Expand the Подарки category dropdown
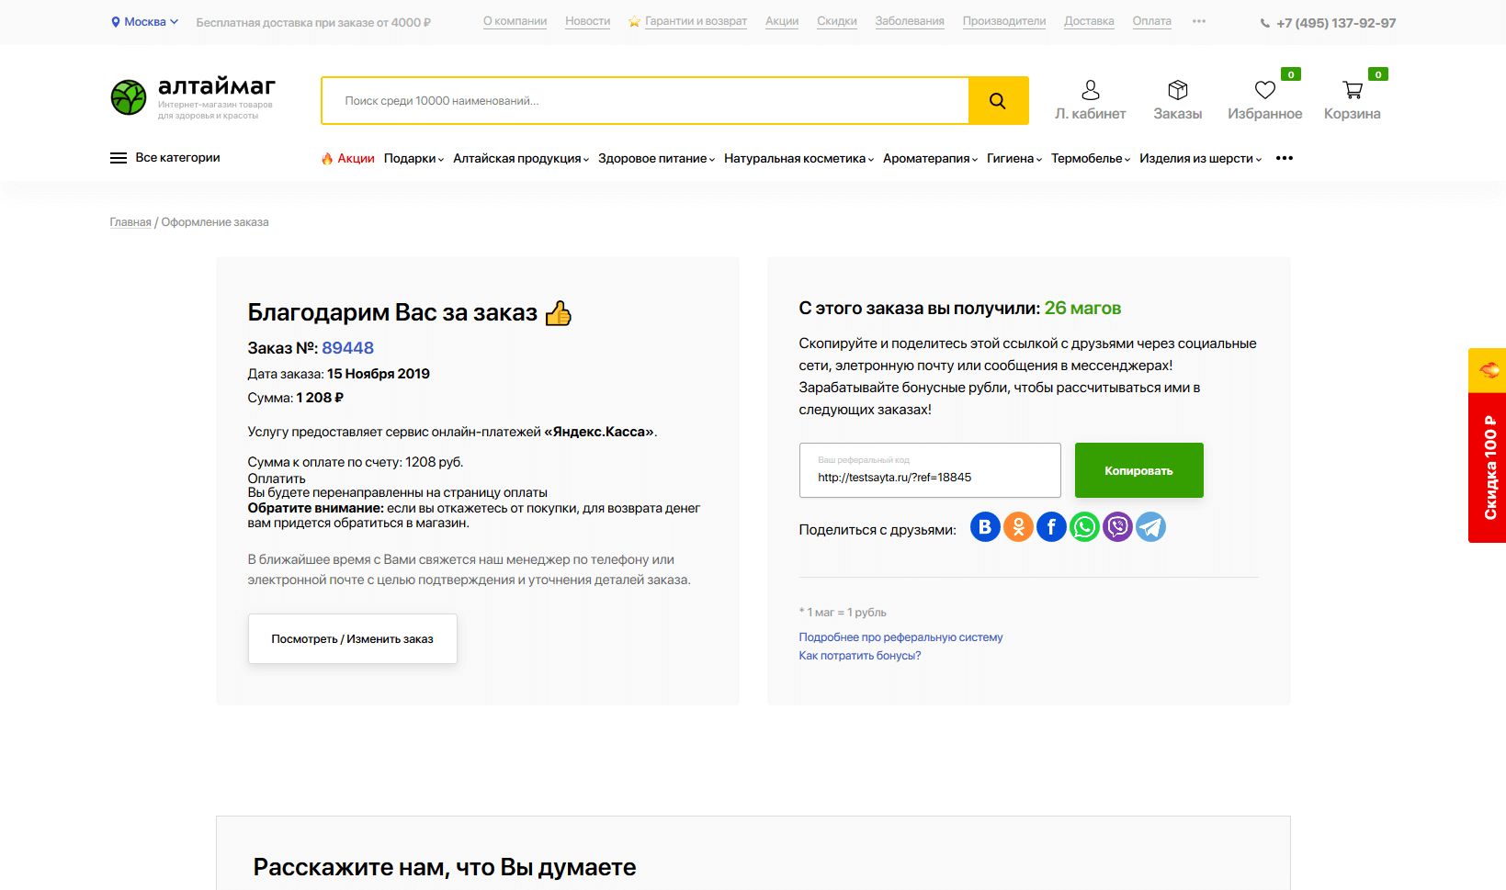The width and height of the screenshot is (1506, 890). pos(413,159)
